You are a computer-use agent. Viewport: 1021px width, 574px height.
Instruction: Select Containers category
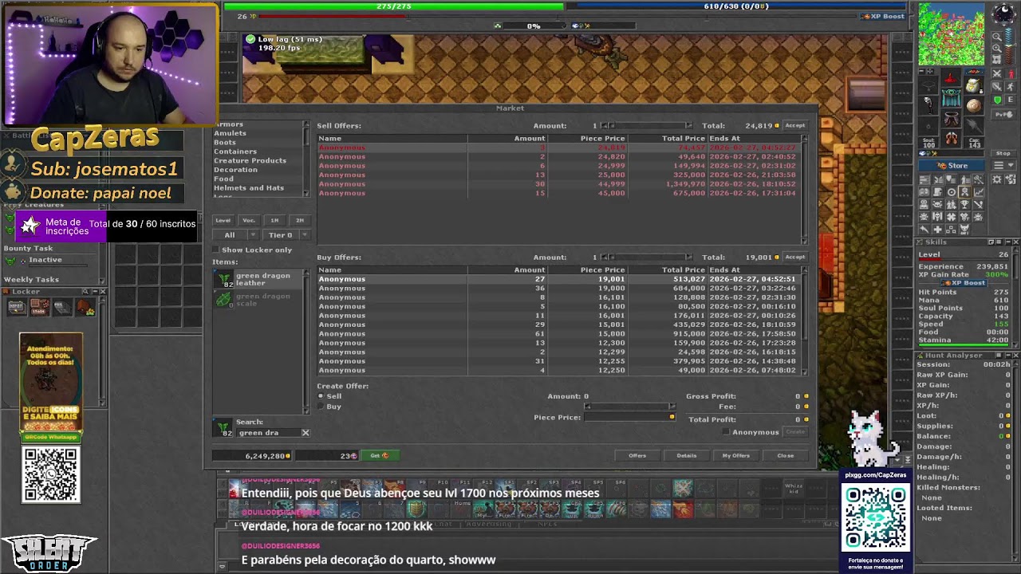click(x=235, y=151)
